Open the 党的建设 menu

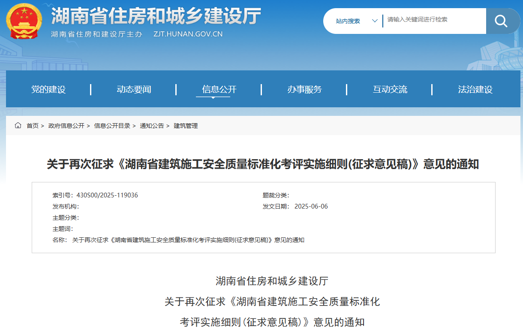(x=48, y=89)
